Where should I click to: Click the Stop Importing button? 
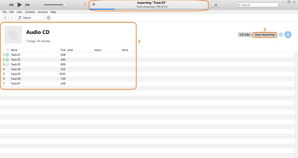(264, 35)
